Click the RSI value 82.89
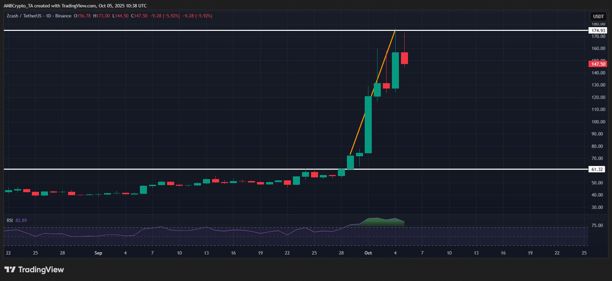612x281 pixels. click(x=21, y=220)
